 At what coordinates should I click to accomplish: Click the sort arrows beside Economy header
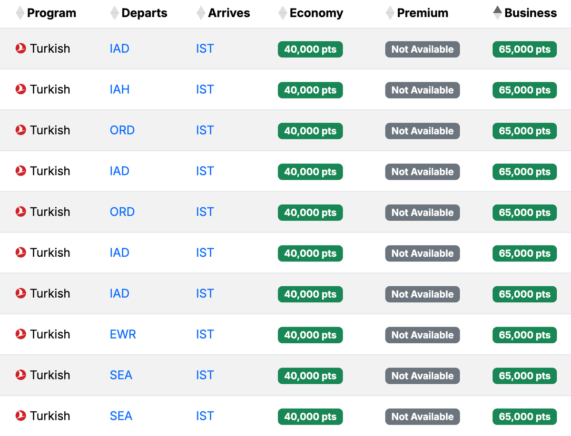point(283,13)
